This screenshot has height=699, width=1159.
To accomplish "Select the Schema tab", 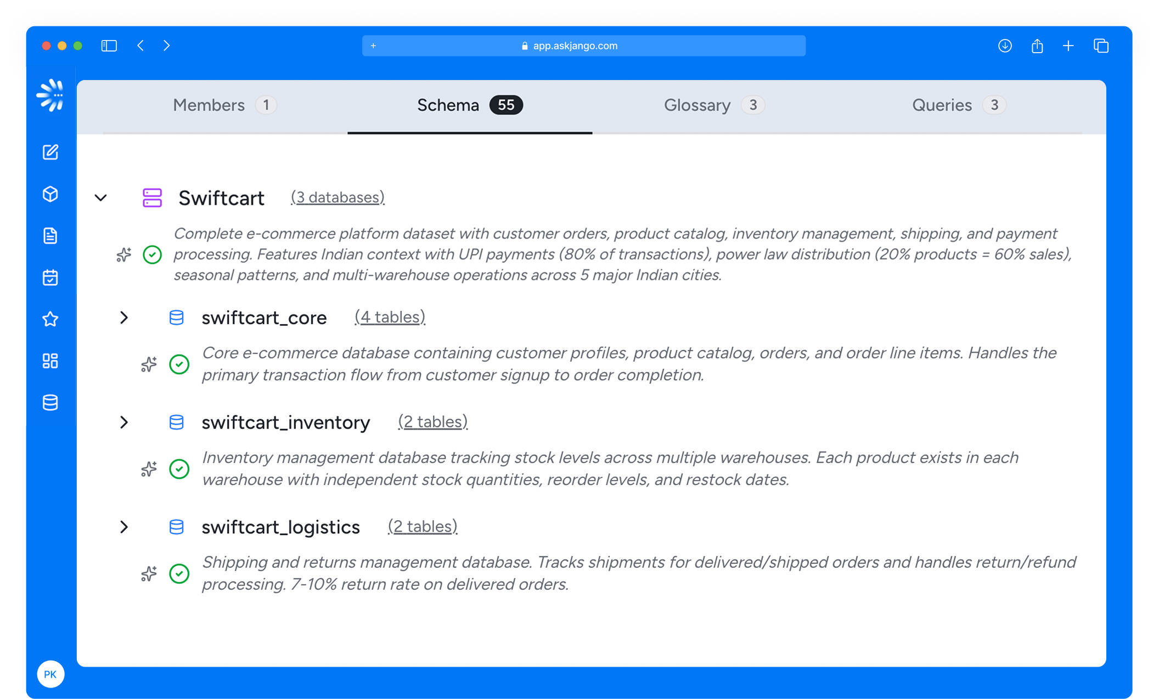I will pyautogui.click(x=470, y=105).
